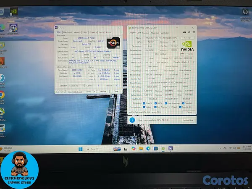Toggle the DirectCompute checkbox
The width and height of the screenshot is (252, 189).
(166, 103)
